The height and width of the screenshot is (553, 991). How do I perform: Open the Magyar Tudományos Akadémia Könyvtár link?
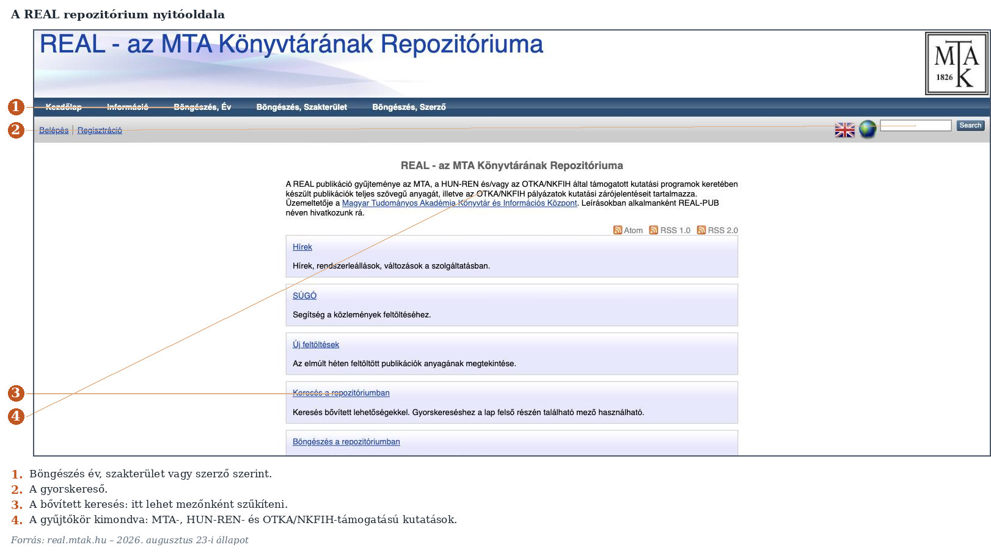point(459,203)
